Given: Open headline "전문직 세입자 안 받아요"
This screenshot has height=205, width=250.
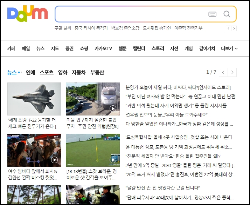Looking at the screenshot, I should coord(173,156).
